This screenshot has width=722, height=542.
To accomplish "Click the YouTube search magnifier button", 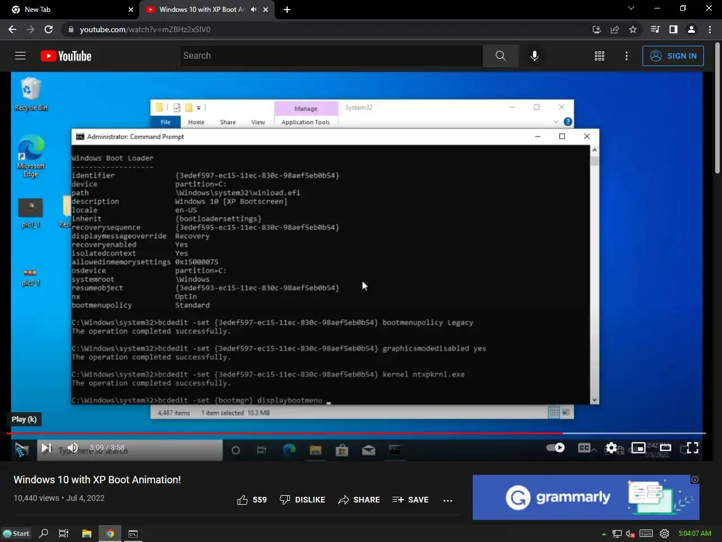I will 500,56.
